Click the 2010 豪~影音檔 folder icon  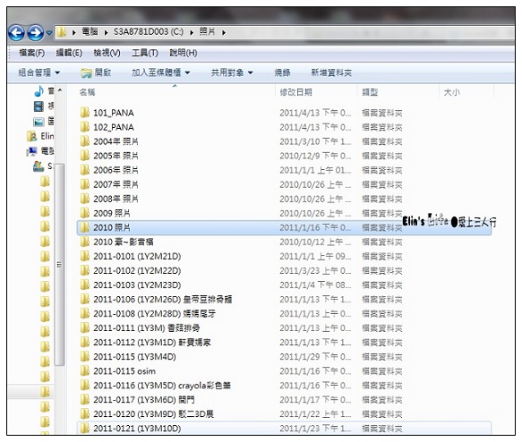click(85, 242)
